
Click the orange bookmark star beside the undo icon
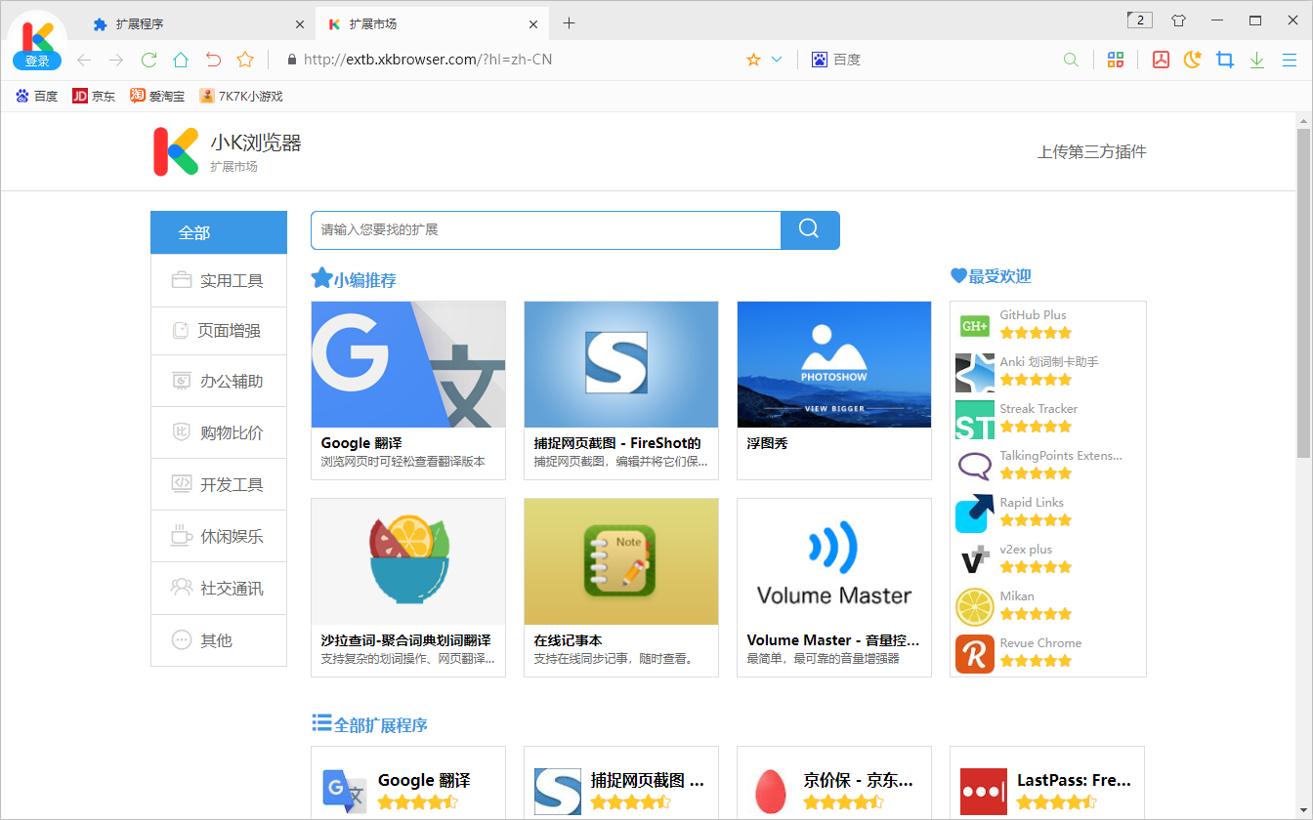(x=245, y=60)
